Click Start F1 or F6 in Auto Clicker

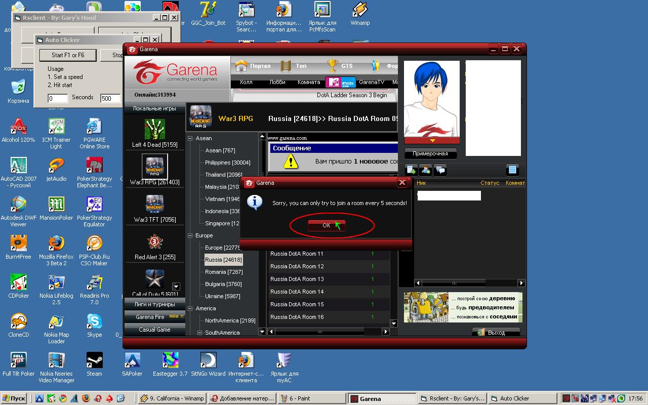68,55
